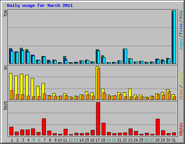Select the red KBytes bar for day 28

pyautogui.click(x=158, y=127)
